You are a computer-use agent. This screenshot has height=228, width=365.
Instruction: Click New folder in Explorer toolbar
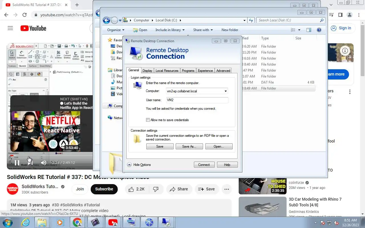pyautogui.click(x=230, y=30)
